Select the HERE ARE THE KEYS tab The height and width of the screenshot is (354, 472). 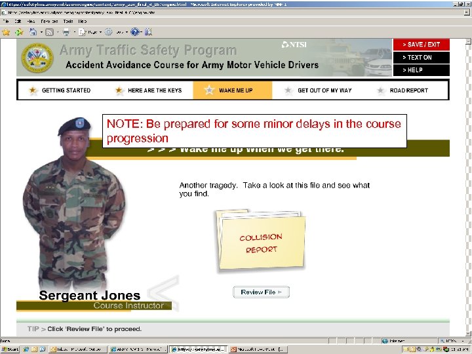(x=149, y=90)
